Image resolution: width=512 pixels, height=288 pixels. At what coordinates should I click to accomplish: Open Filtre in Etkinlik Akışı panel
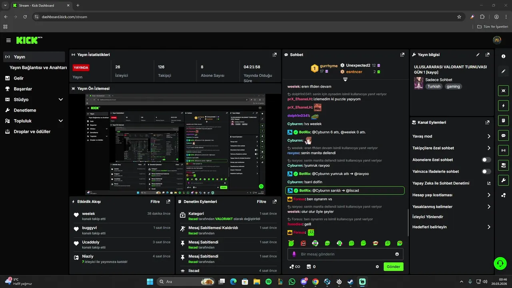(155, 202)
